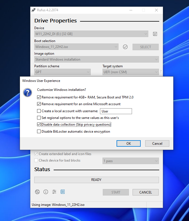Open the 1 pass dropdown
Screen dimensions: 189x221
click(131, 161)
